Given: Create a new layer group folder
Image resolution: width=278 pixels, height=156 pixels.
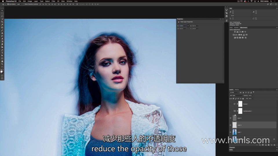Looking at the screenshot, I should coord(269,145).
